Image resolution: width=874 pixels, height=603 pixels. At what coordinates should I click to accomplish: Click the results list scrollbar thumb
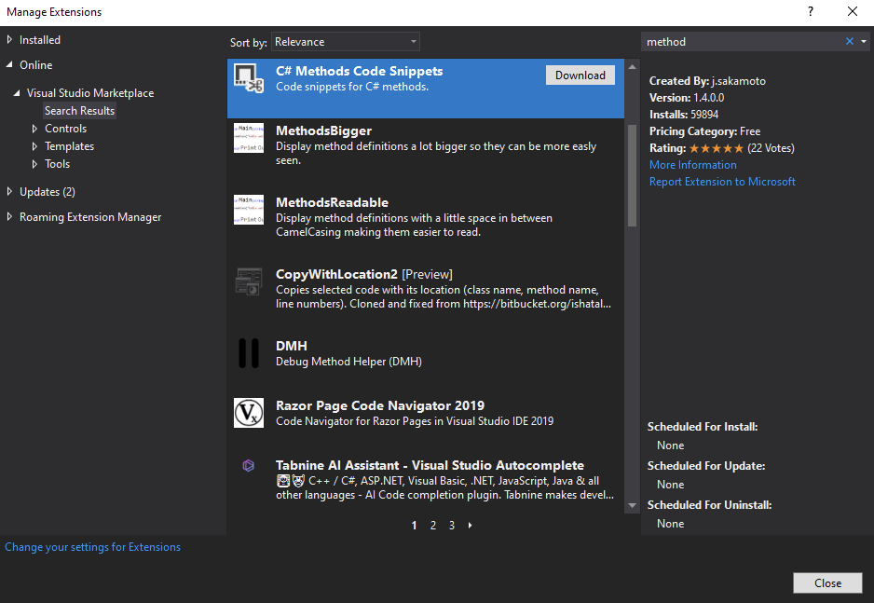632,175
